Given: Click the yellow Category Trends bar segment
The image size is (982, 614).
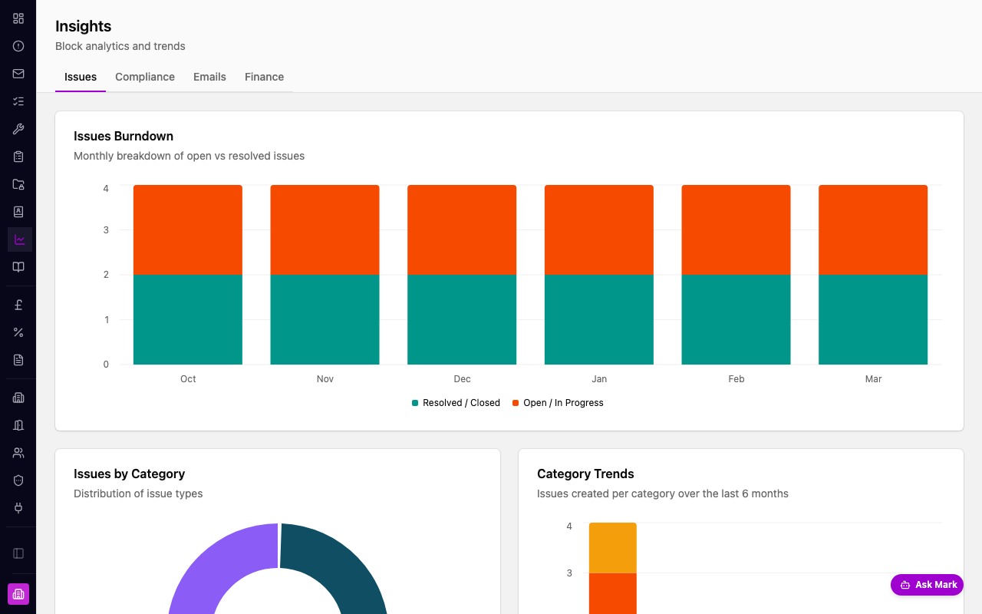Looking at the screenshot, I should coord(613,548).
